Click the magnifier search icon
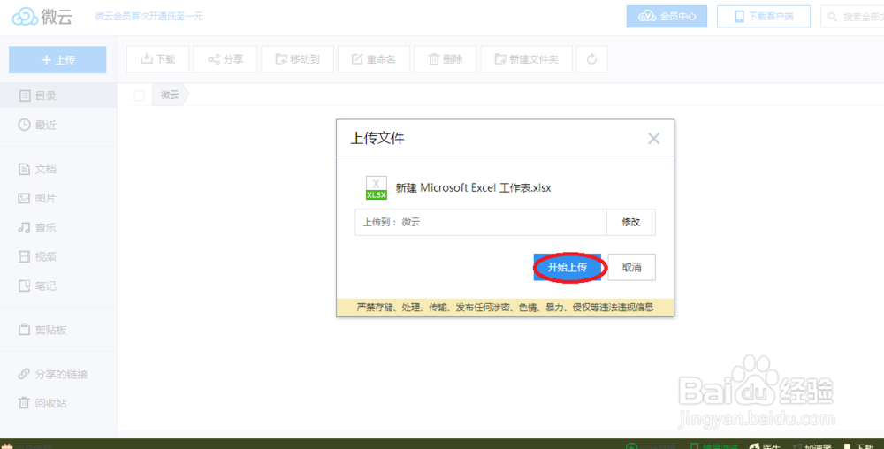The width and height of the screenshot is (884, 449). (832, 17)
